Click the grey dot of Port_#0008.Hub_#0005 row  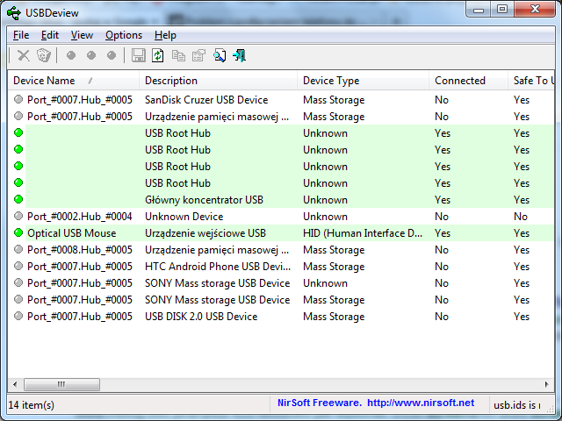(18, 249)
